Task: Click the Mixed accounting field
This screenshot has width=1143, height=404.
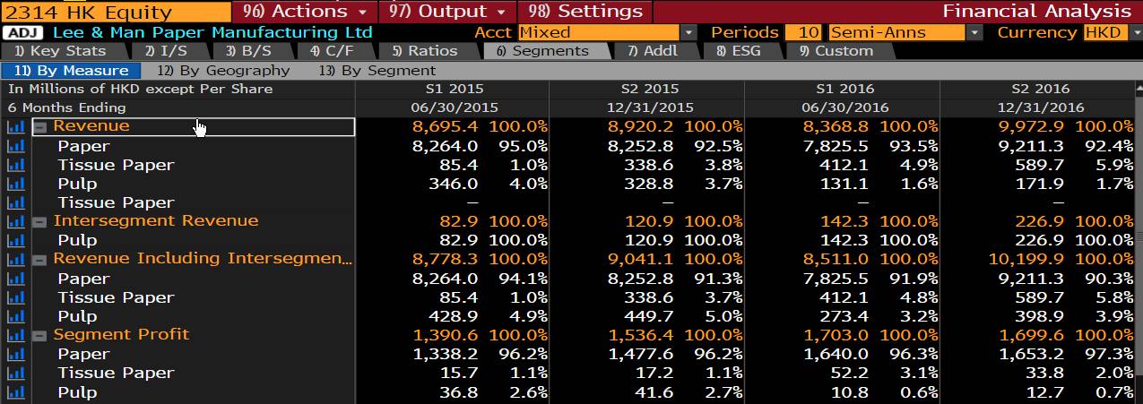Action: point(599,32)
